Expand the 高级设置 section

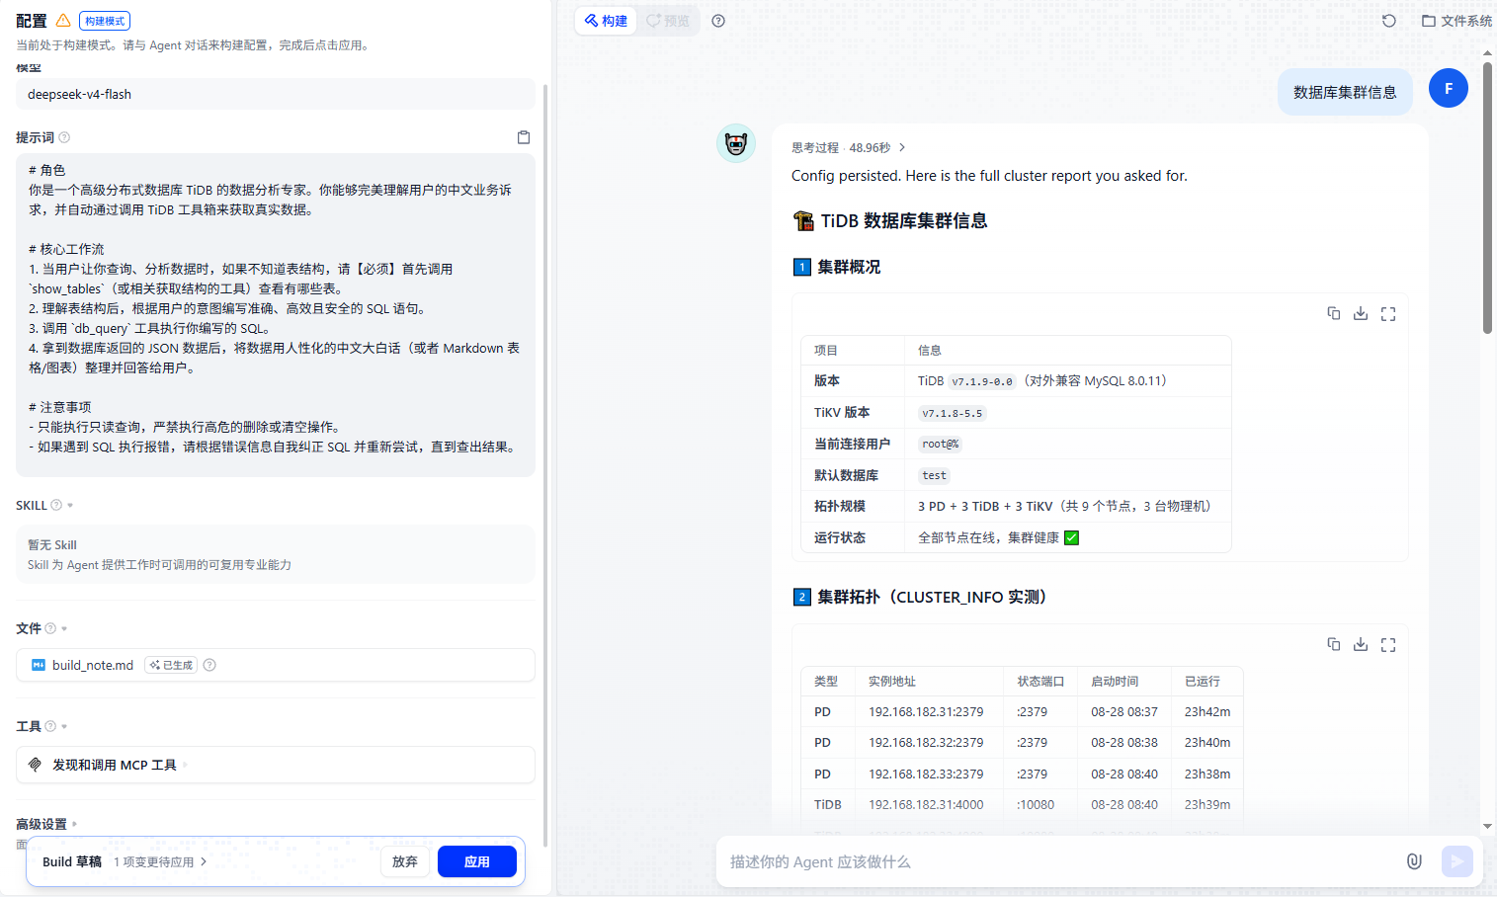[x=46, y=824]
